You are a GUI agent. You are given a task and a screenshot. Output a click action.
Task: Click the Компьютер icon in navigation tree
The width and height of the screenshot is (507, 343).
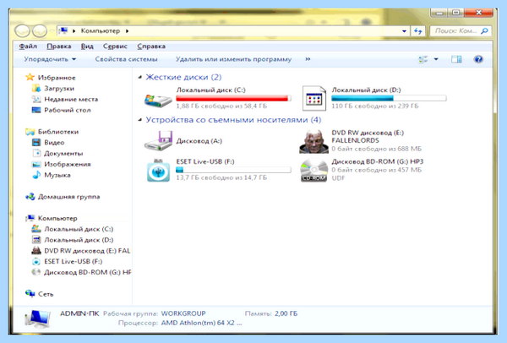tap(30, 218)
